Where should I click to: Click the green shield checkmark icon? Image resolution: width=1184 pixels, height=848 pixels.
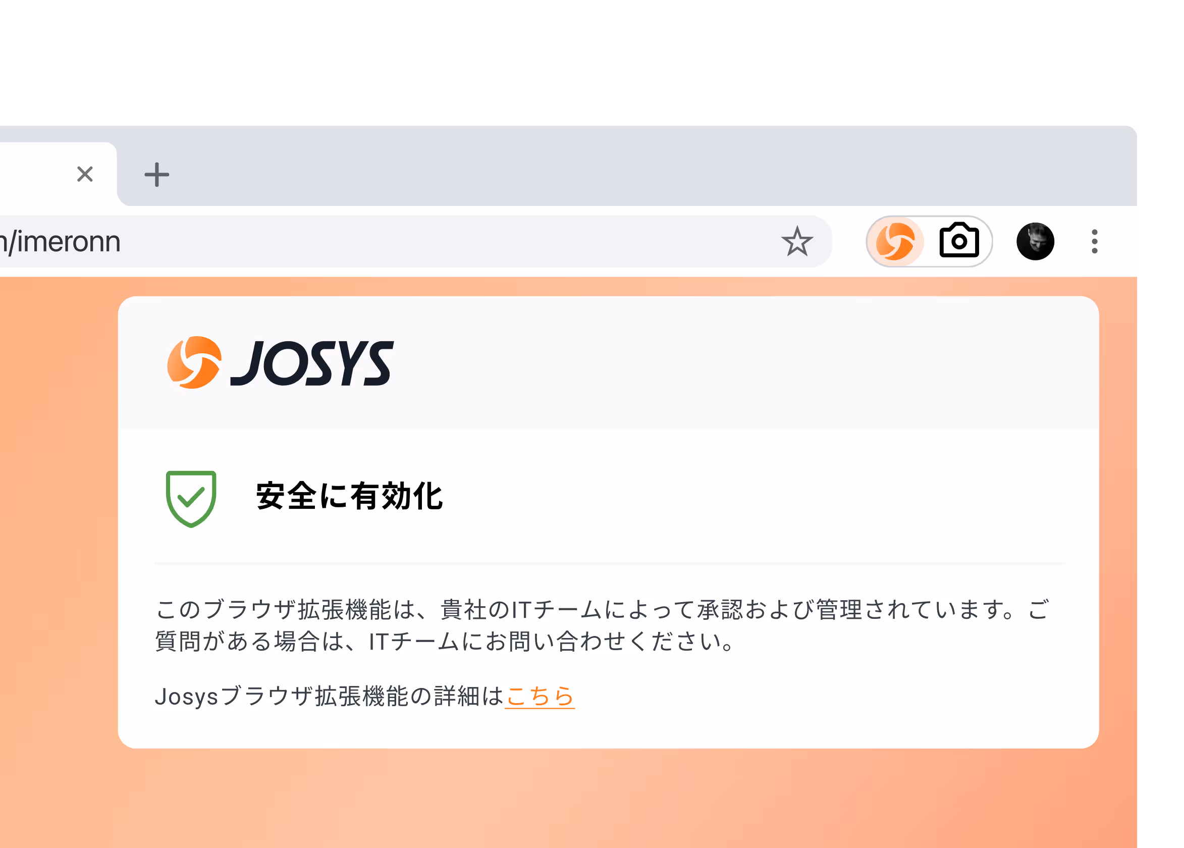point(191,499)
